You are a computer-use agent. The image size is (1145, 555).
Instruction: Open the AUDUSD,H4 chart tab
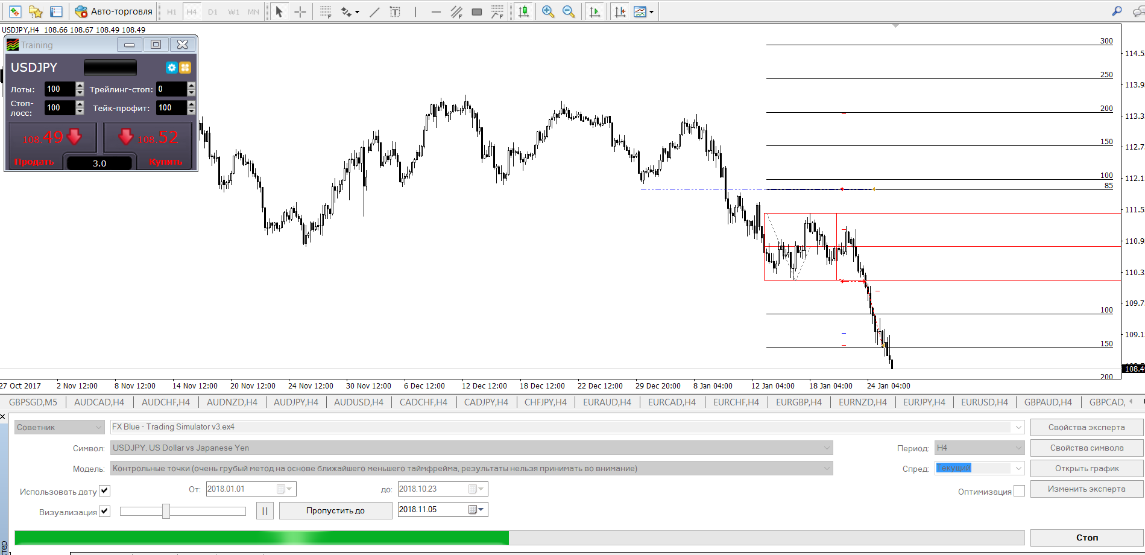click(359, 402)
